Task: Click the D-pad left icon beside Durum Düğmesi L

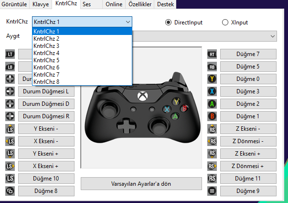Action: pyautogui.click(x=10, y=91)
